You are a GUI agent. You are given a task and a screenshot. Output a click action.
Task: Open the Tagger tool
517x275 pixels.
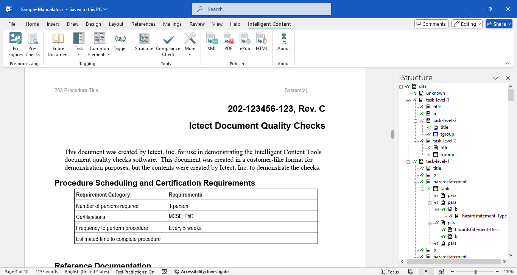click(120, 44)
